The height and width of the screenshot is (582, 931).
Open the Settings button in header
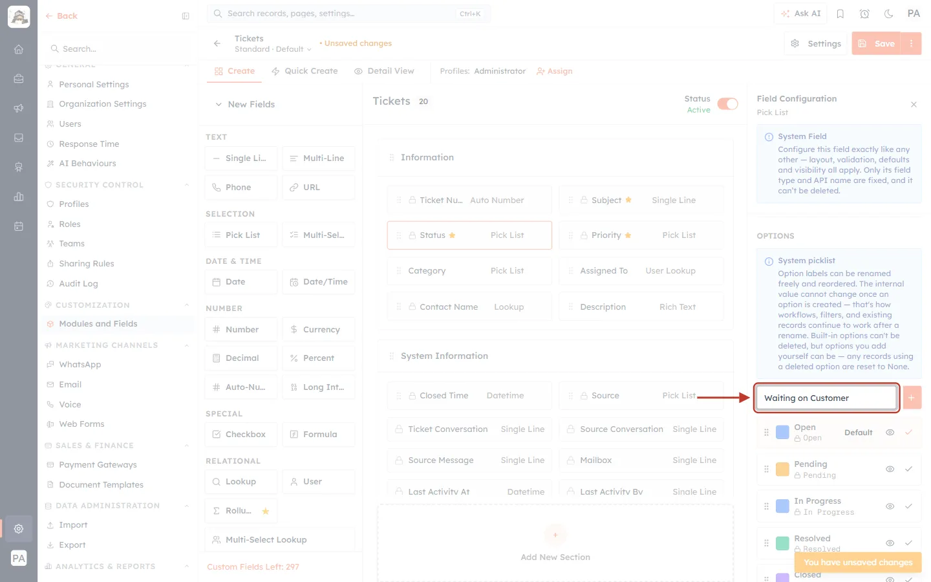pyautogui.click(x=816, y=43)
